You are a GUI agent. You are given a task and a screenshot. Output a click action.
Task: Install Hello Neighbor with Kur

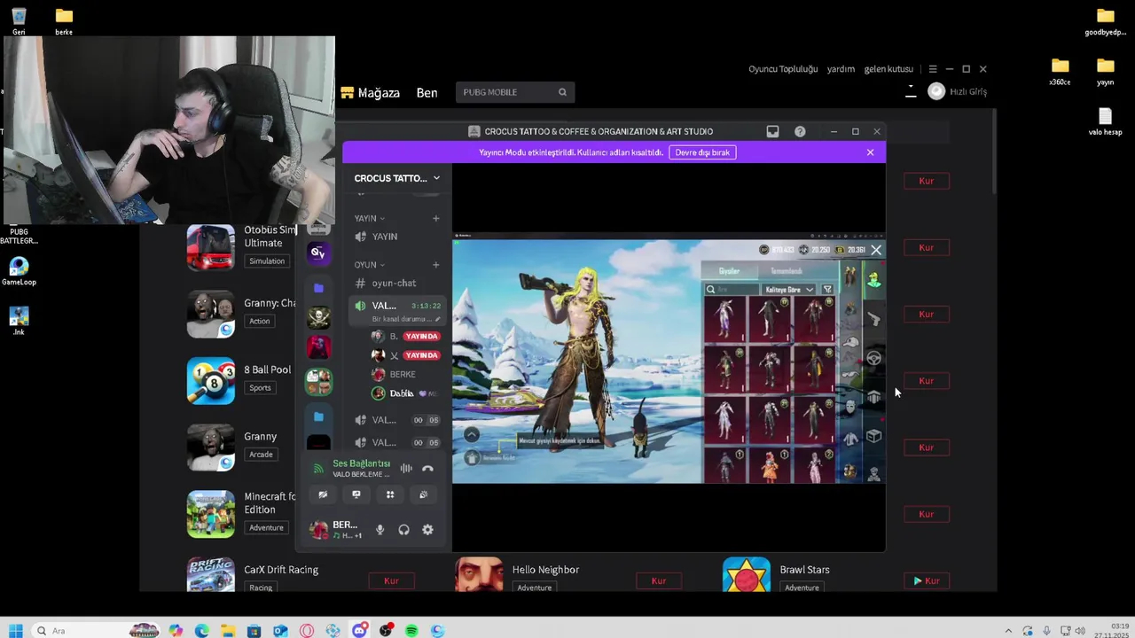point(659,581)
